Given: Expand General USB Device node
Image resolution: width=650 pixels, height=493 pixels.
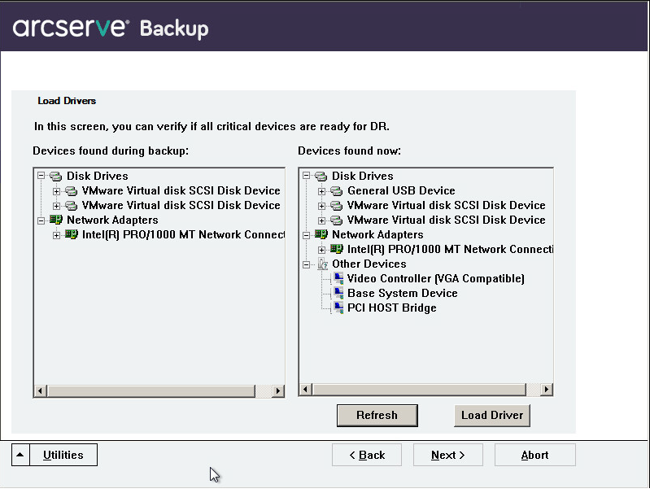Looking at the screenshot, I should tap(322, 191).
